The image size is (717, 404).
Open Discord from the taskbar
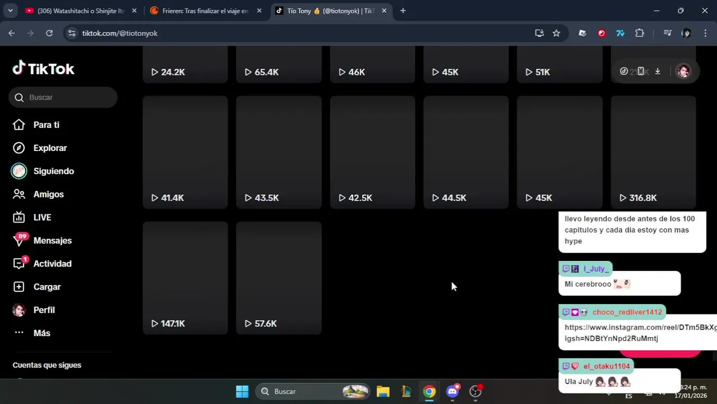click(x=453, y=391)
